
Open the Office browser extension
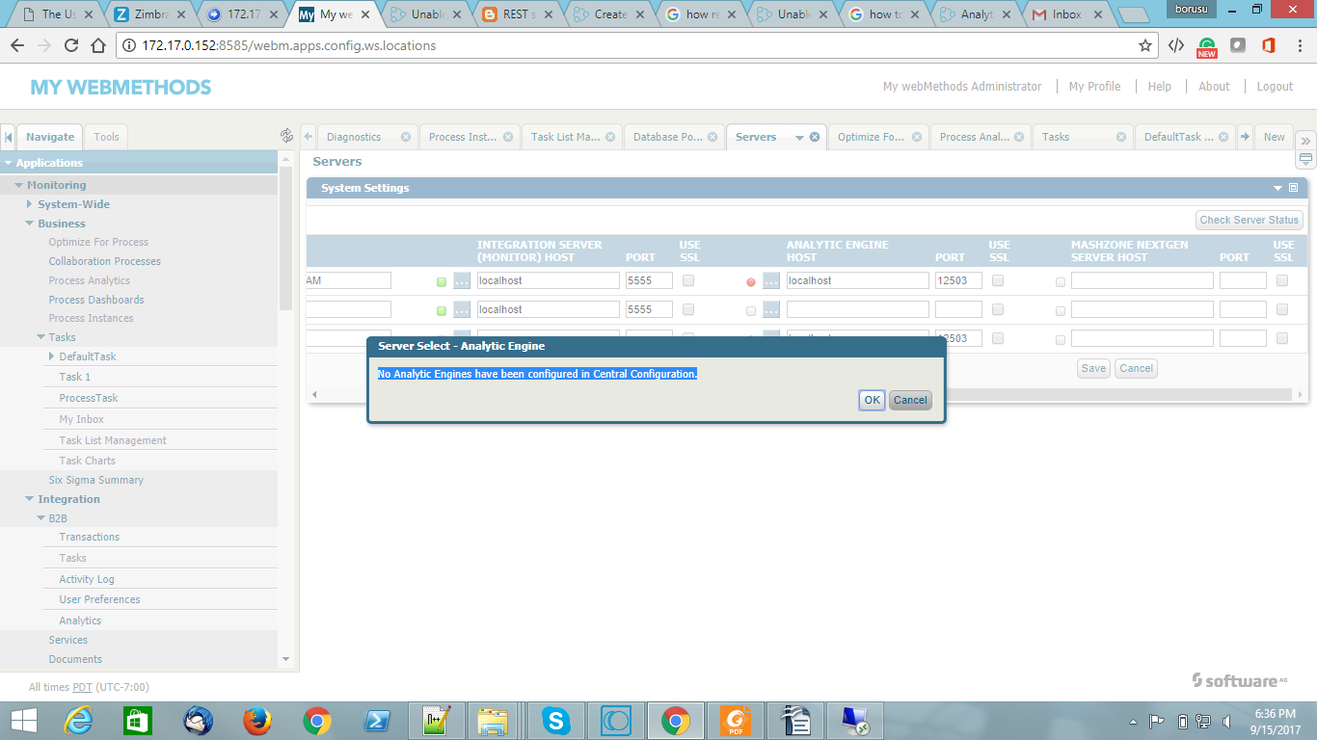point(1269,45)
